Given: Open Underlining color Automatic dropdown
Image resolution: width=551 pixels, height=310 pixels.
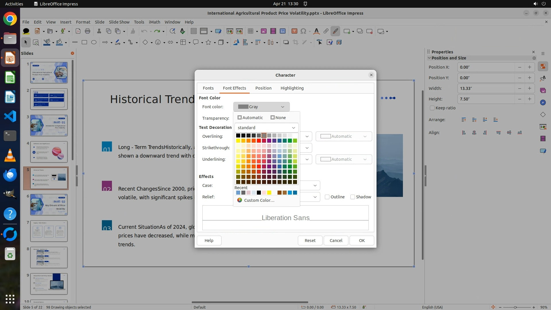Looking at the screenshot, I should coord(344,159).
